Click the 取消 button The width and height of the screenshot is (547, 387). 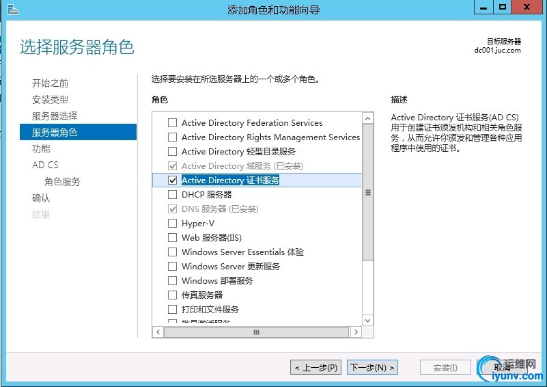point(503,367)
